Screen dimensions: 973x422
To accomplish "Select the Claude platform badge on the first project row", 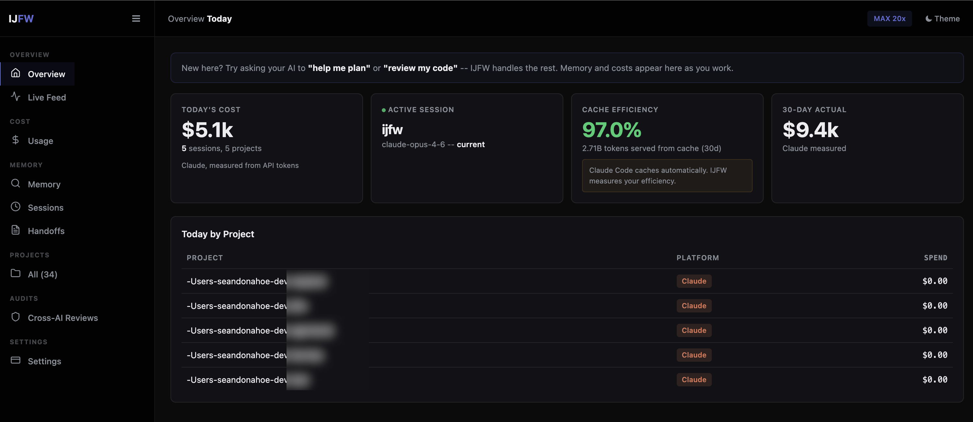I will pos(694,281).
